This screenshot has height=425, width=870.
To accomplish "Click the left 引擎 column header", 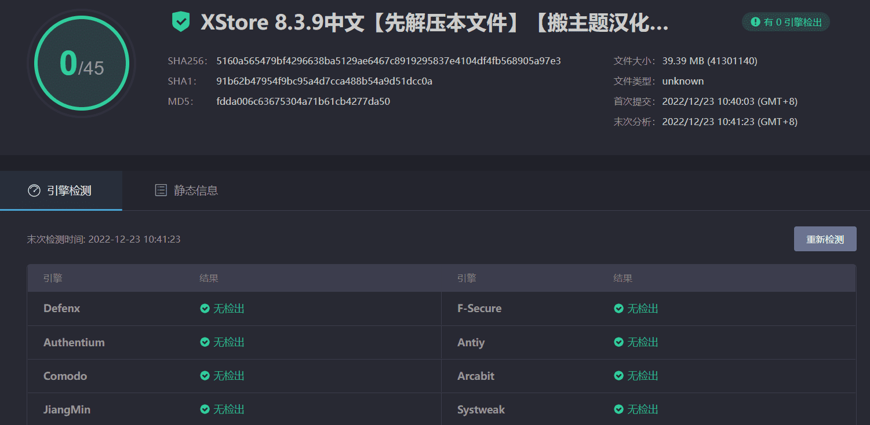I will [53, 279].
